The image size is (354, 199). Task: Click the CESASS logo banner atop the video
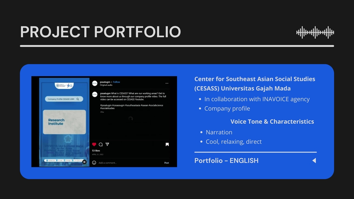click(x=64, y=85)
